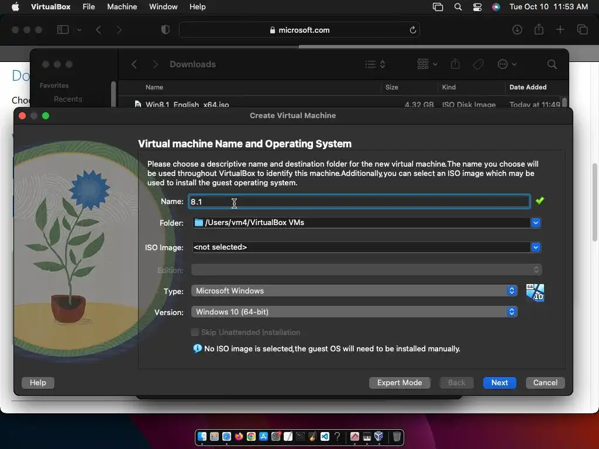The image size is (599, 449).
Task: Expand the Folder path dropdown
Action: [536, 223]
